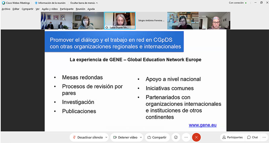This screenshot has width=269, height=143.
Task: Select the Luísa Duarte Silva video thumbnail
Action: point(120,21)
